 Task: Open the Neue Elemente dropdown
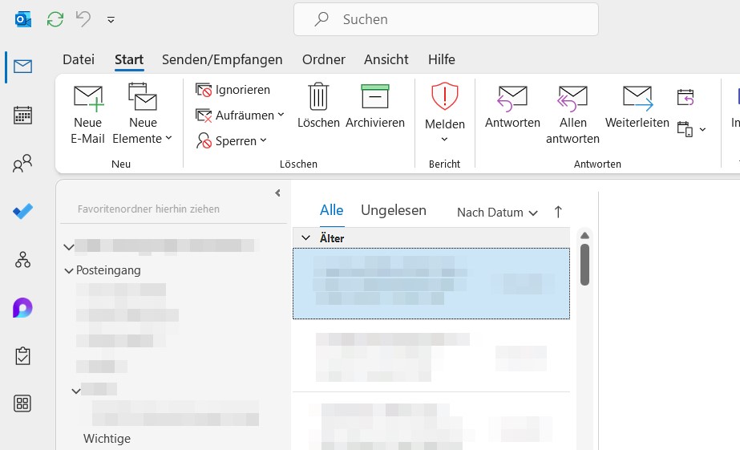coord(143,115)
